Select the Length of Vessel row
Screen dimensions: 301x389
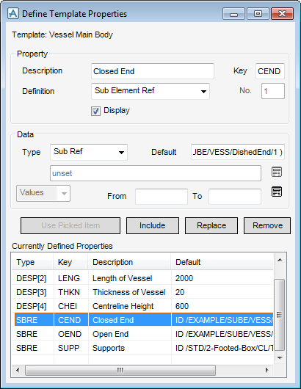tap(143, 278)
